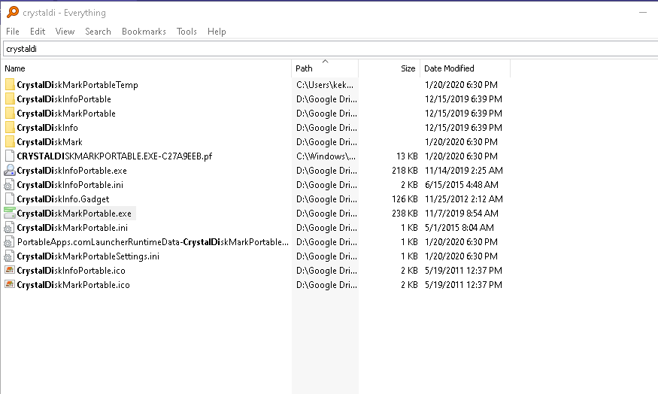Image resolution: width=658 pixels, height=394 pixels.
Task: Click the CrystalDiskInfoPortable.exe application icon
Action: click(10, 171)
